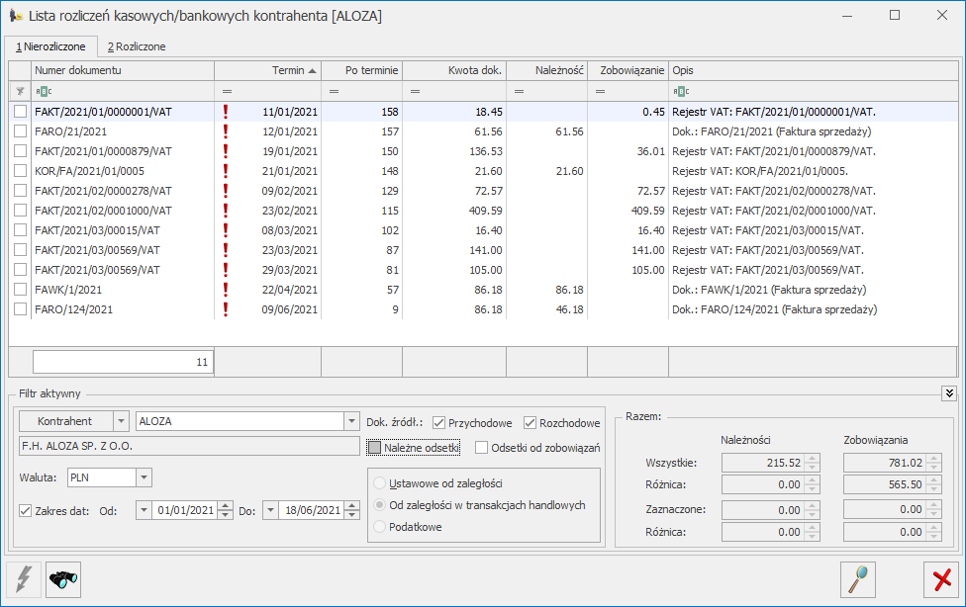Click text filter icon under Opis column

[679, 91]
